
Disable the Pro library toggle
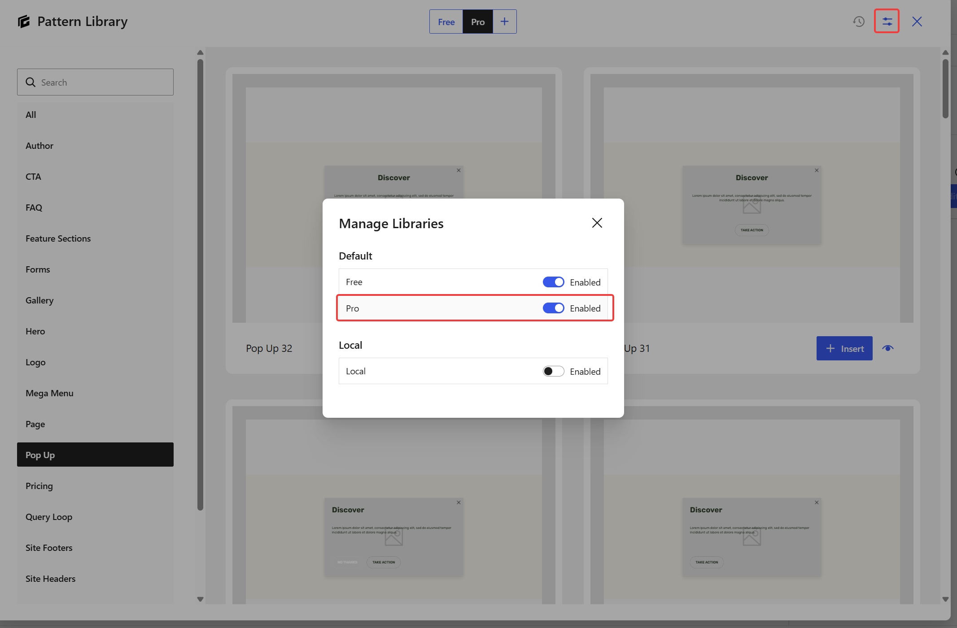tap(553, 308)
